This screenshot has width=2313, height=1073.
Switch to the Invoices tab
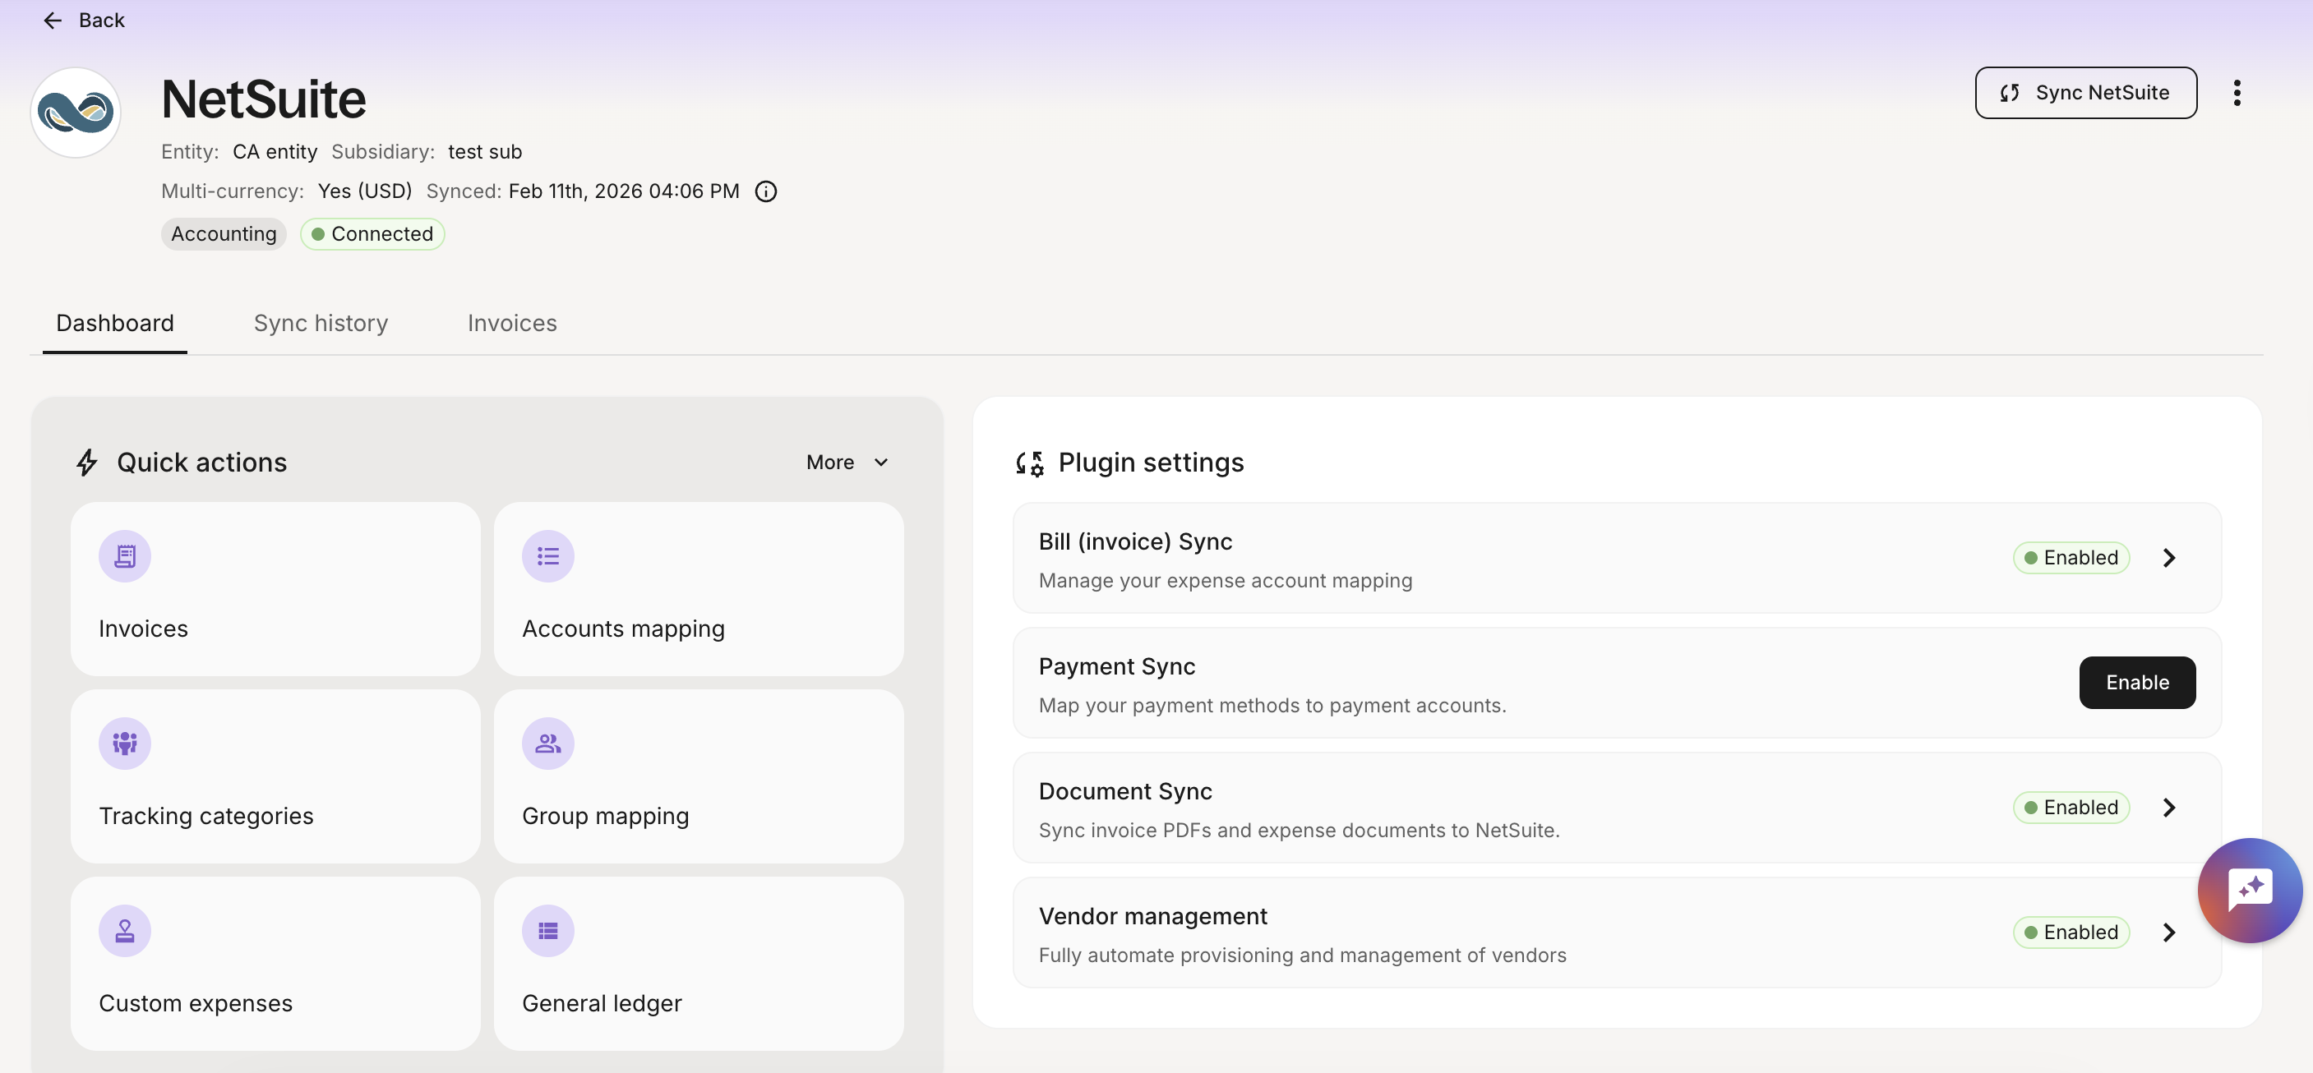pyautogui.click(x=512, y=323)
